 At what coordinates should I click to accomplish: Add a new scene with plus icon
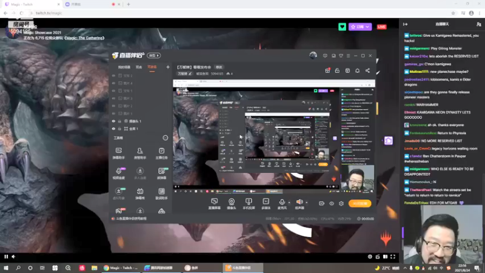168,67
